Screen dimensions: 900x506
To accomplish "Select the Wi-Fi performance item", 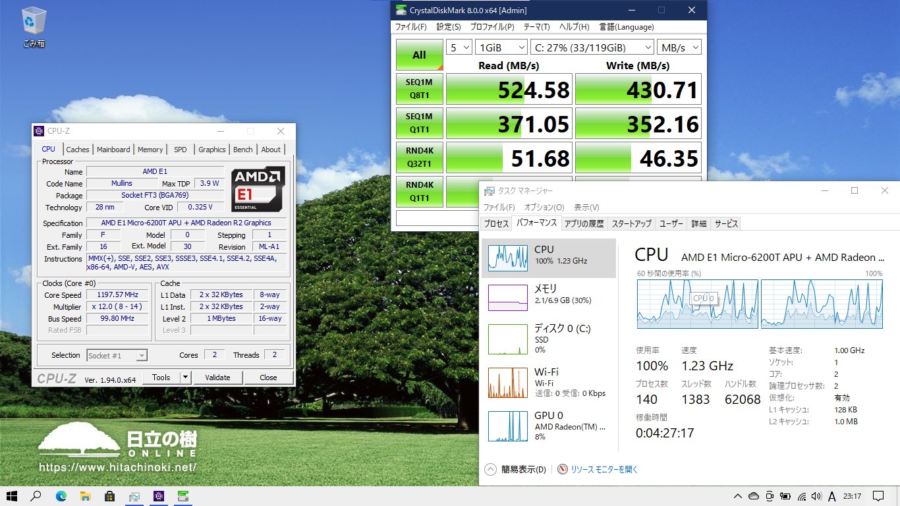I will pyautogui.click(x=548, y=382).
